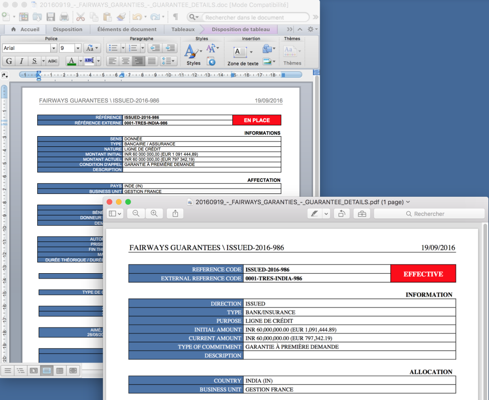489x400 pixels.
Task: Click in Rechercher dans le document field
Action: [x=255, y=18]
